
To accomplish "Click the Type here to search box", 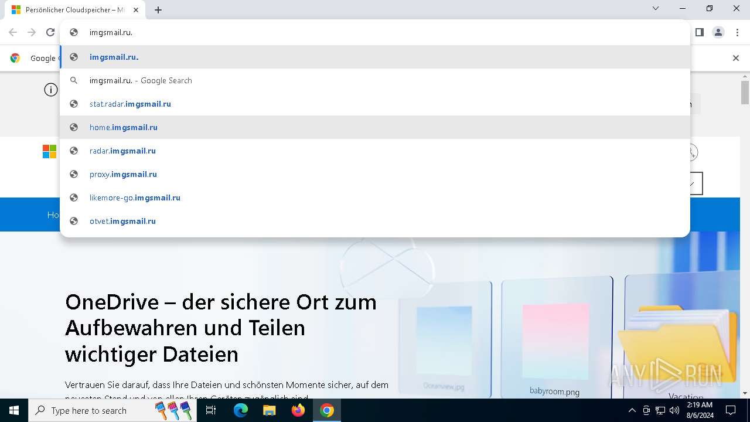I will coord(113,410).
